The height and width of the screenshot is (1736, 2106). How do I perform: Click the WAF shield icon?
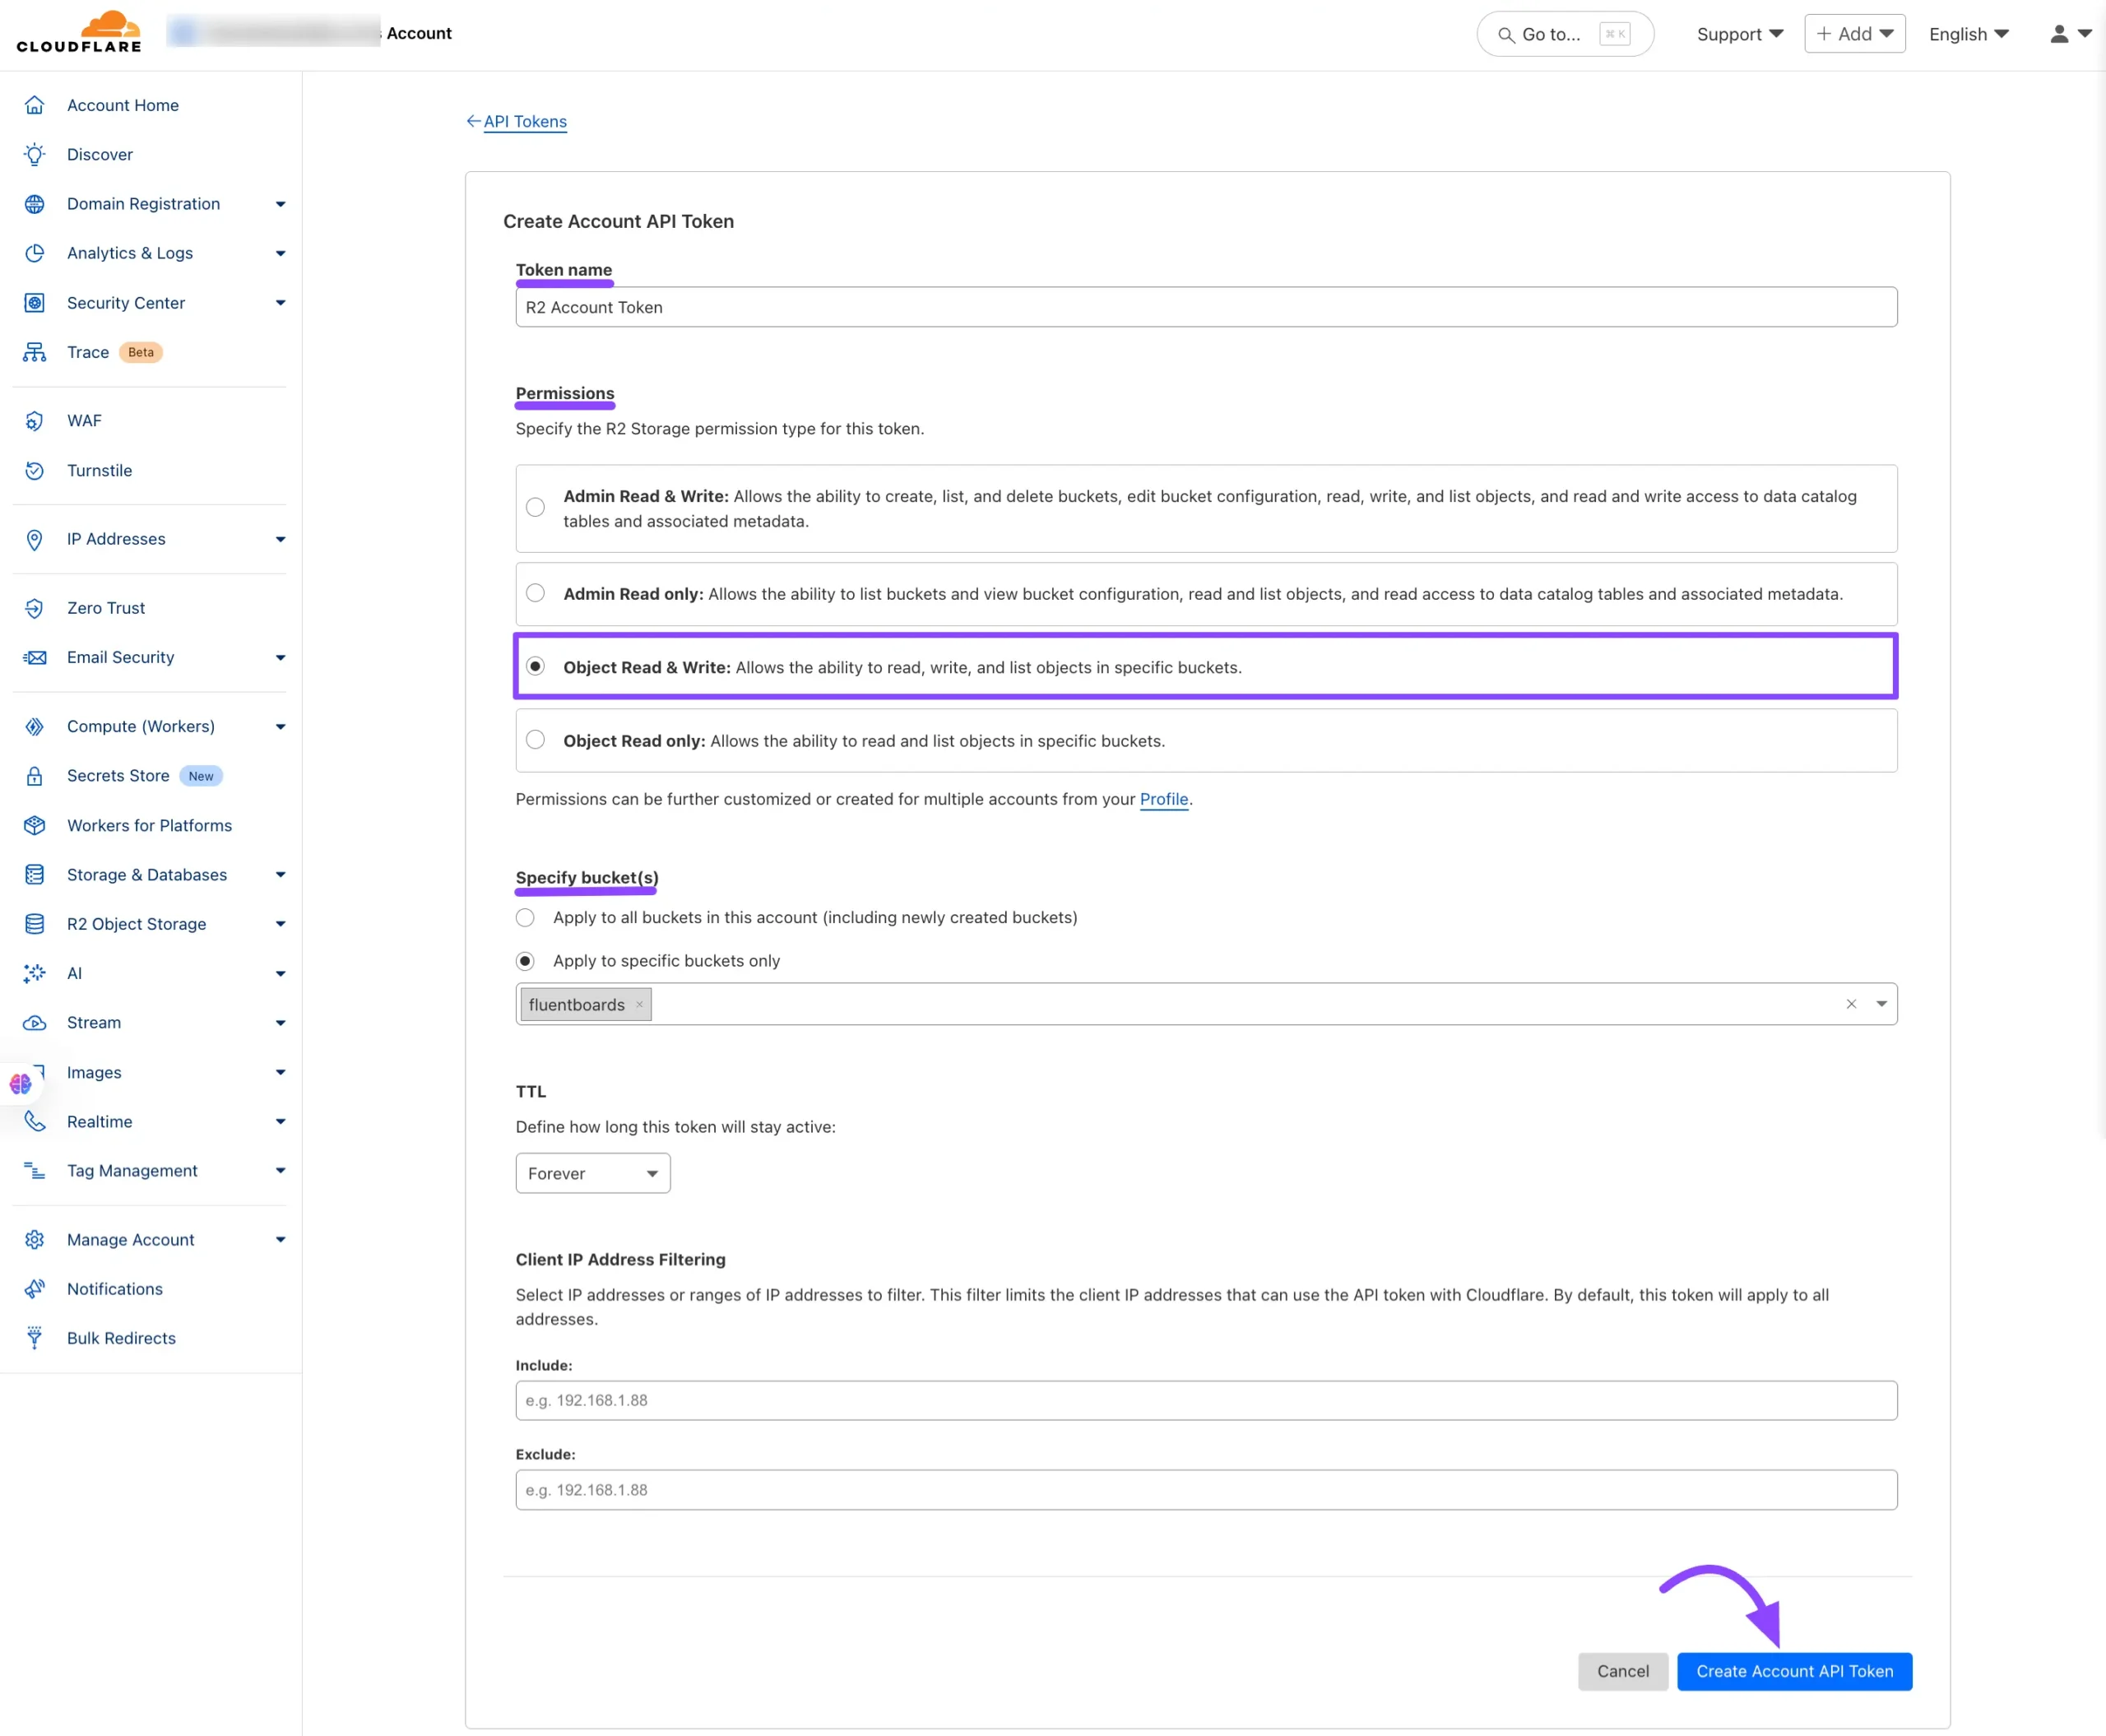(35, 421)
